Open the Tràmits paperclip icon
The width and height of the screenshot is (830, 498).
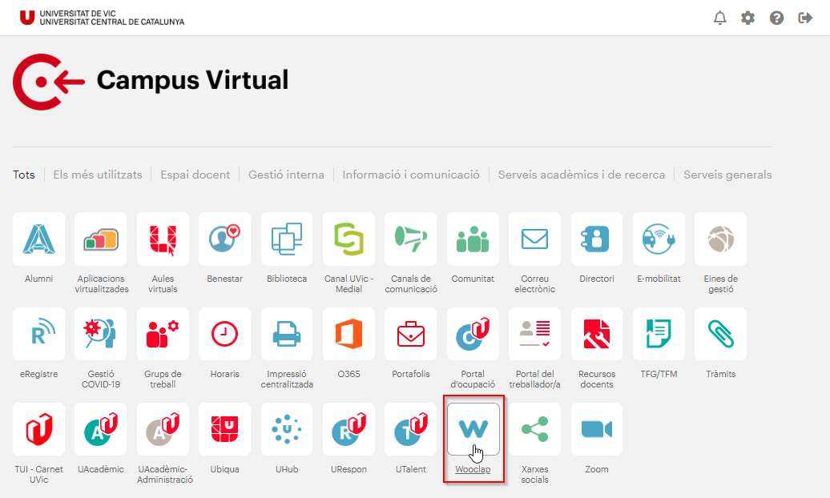coord(720,335)
